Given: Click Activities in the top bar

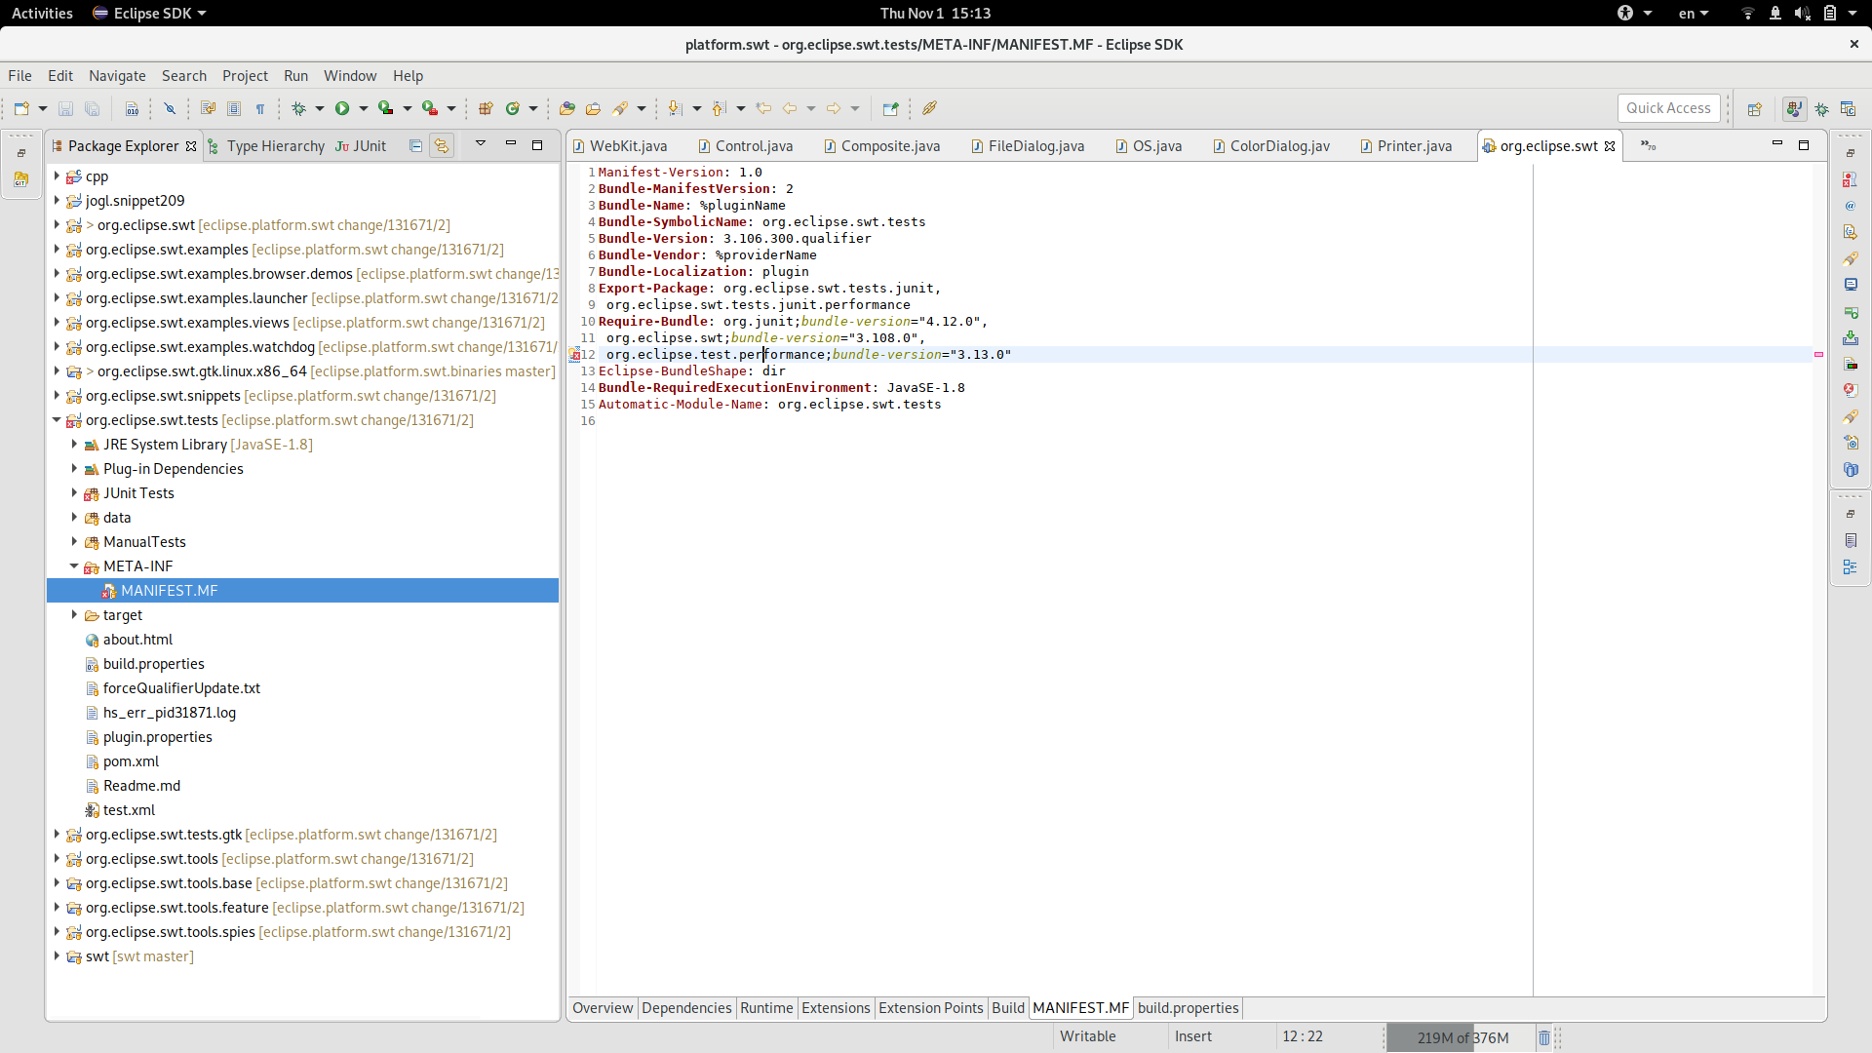Looking at the screenshot, I should (42, 13).
